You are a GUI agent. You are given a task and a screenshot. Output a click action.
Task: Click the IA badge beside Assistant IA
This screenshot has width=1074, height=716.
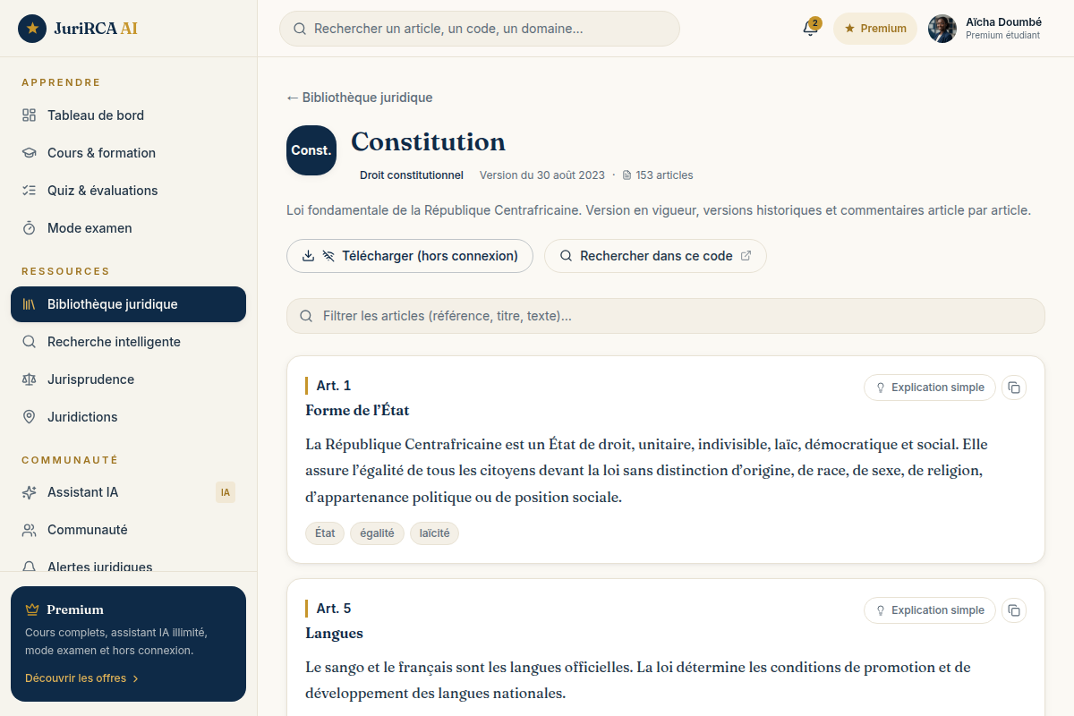(226, 492)
